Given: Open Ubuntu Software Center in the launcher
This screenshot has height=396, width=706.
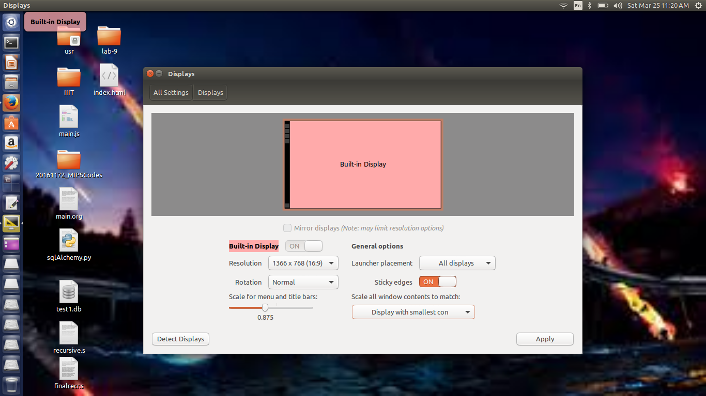Looking at the screenshot, I should (x=11, y=123).
